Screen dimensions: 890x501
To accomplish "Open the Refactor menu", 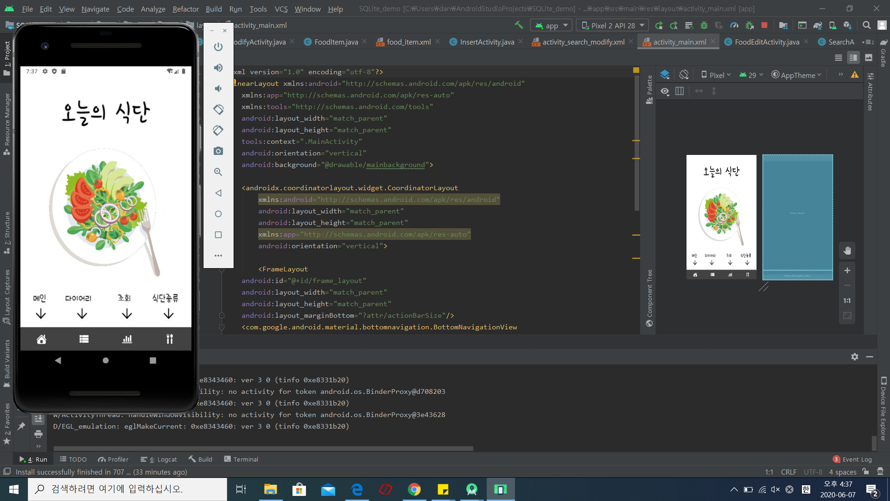I will pos(185,9).
